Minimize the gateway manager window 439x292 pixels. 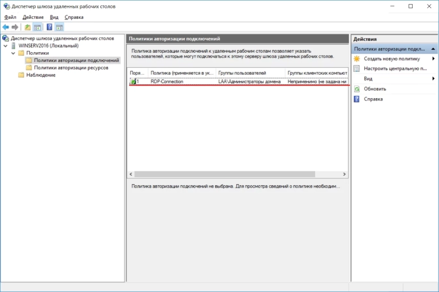click(x=393, y=6)
